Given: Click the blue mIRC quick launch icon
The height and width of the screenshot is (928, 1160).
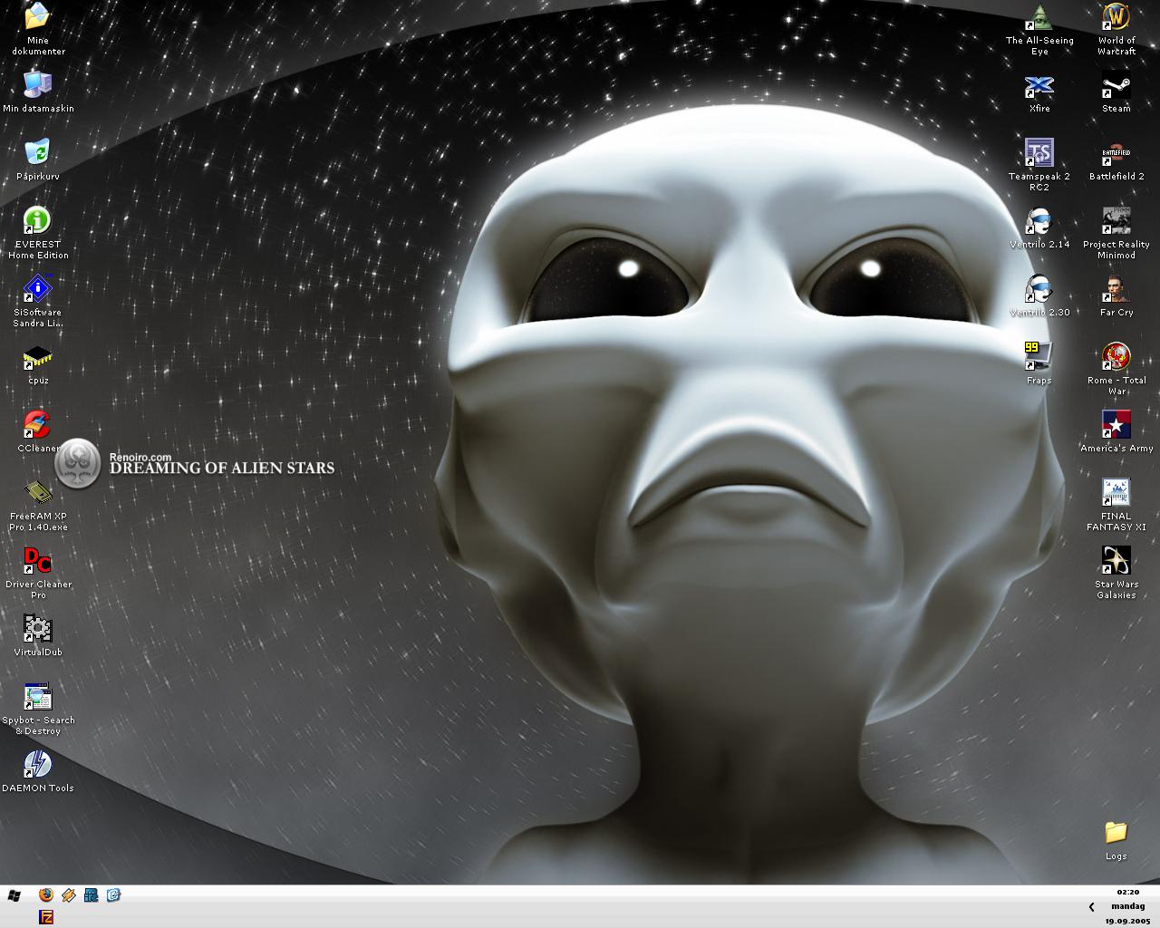Looking at the screenshot, I should click(x=91, y=895).
